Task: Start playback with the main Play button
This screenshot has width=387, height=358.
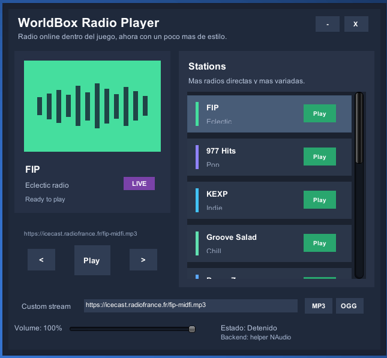Action: [92, 260]
